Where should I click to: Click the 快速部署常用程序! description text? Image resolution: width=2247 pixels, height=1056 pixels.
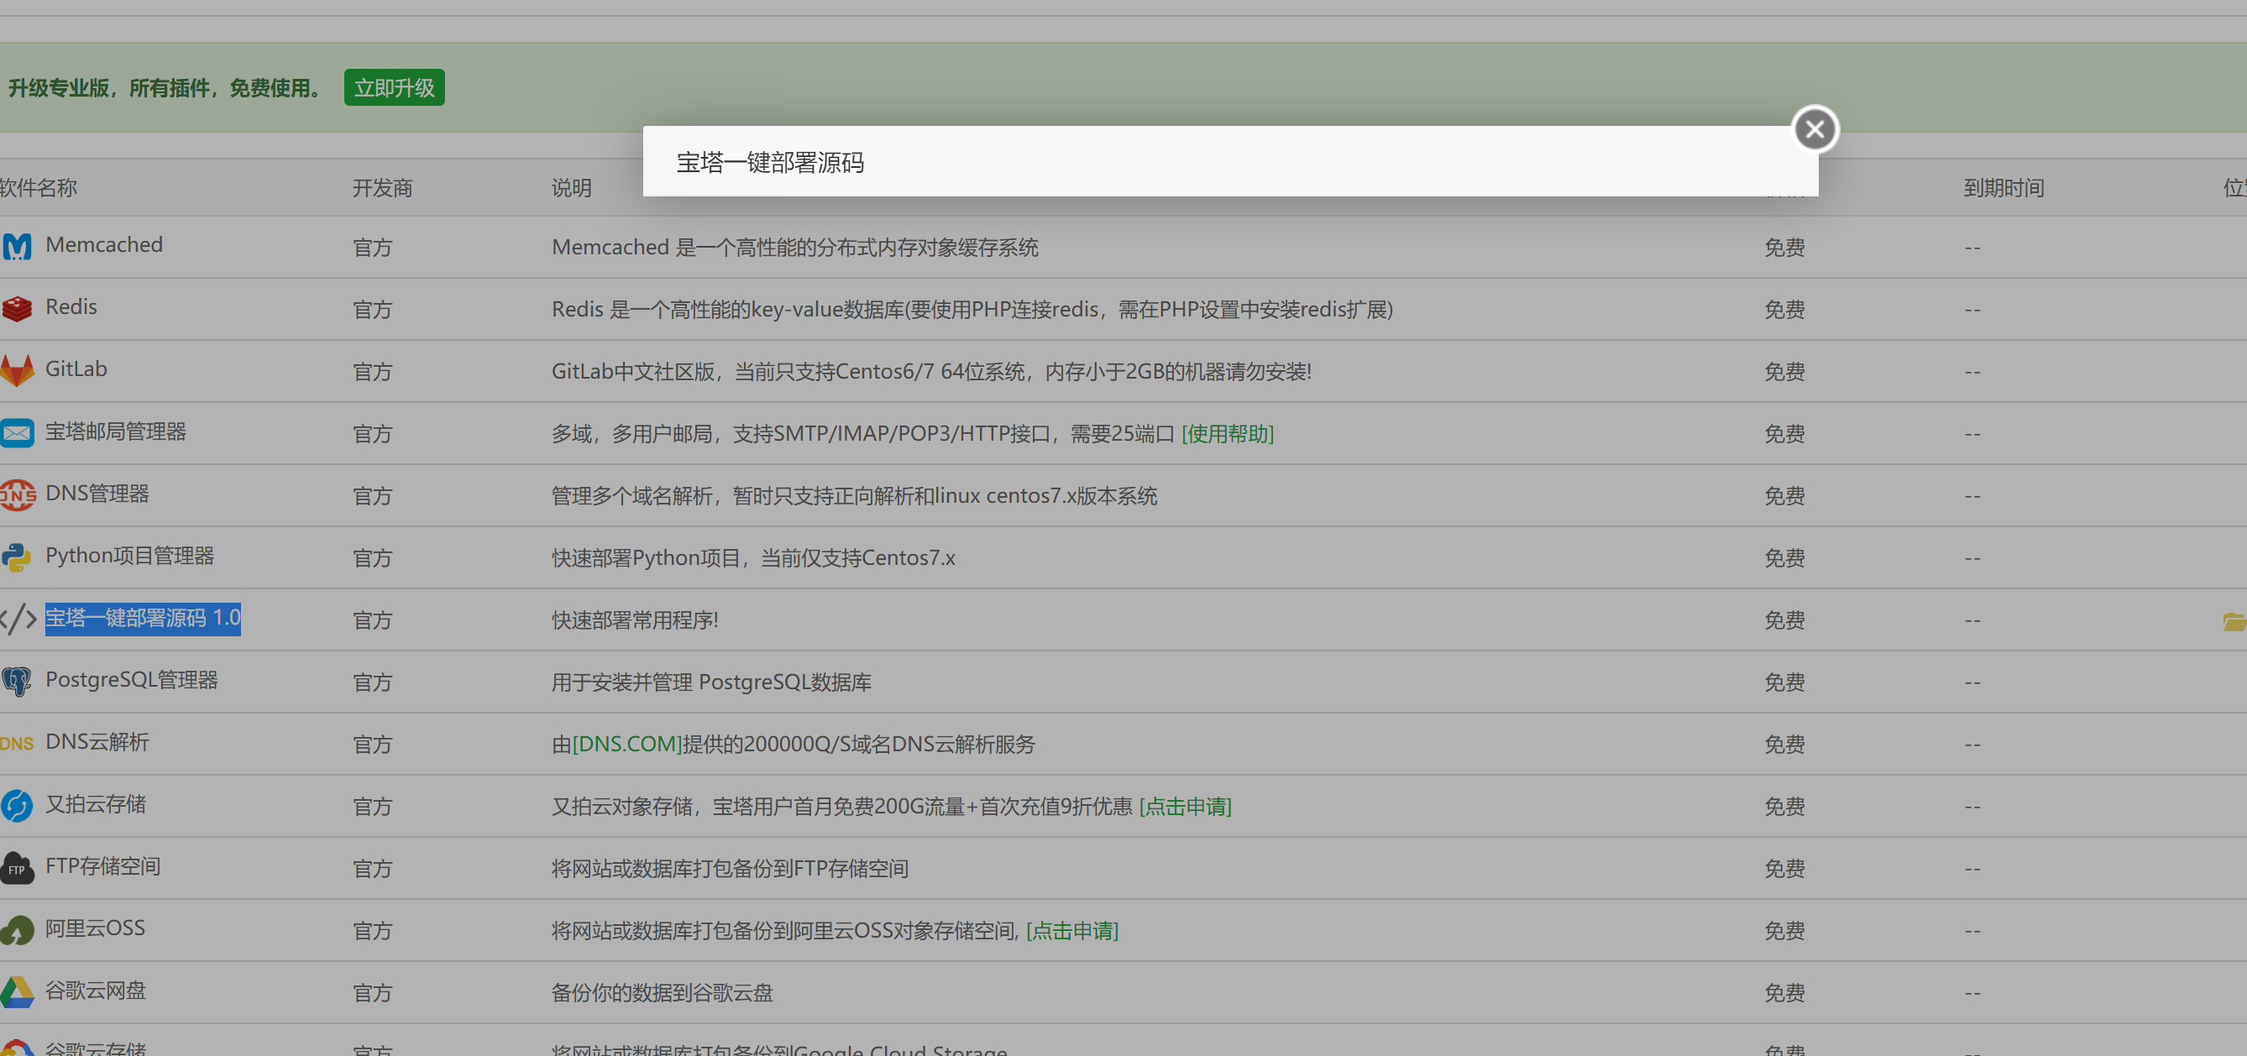[x=635, y=620]
